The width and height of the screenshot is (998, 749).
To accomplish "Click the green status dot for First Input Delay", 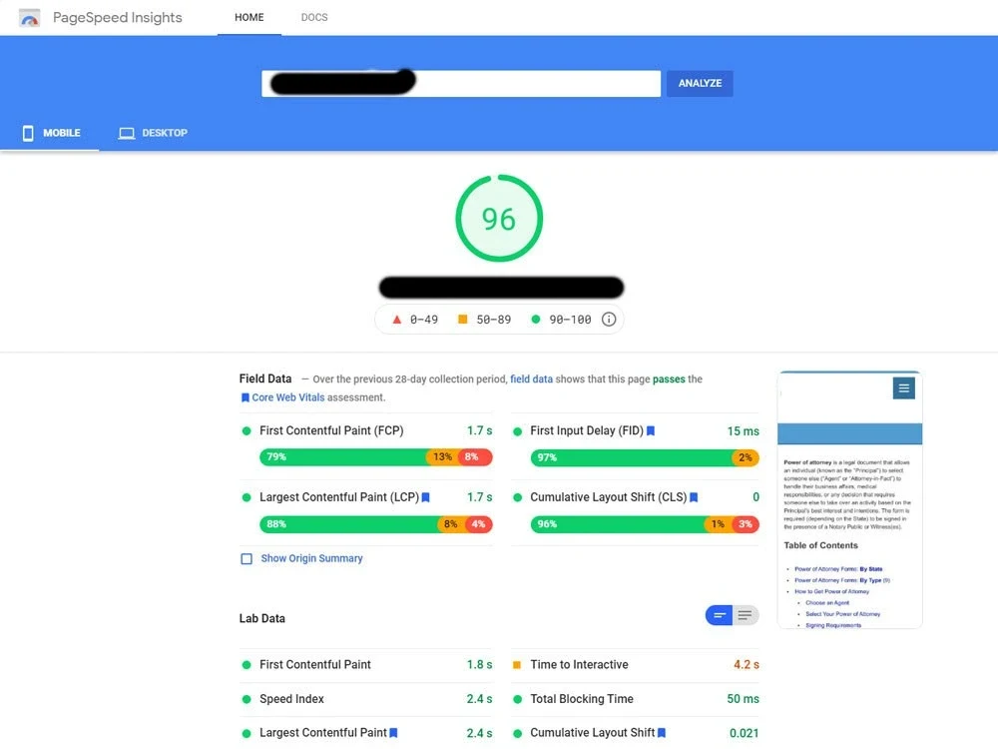I will 517,431.
